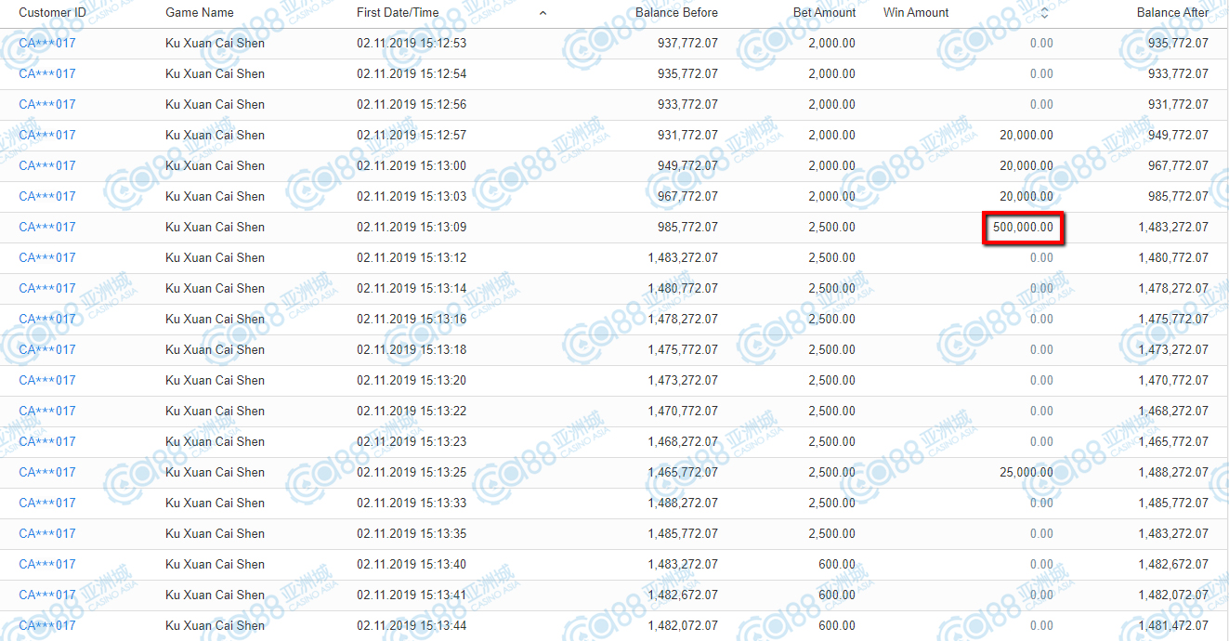The image size is (1229, 641).
Task: Click the timestamp 02.11.2019 15:13:33
Action: 412,503
